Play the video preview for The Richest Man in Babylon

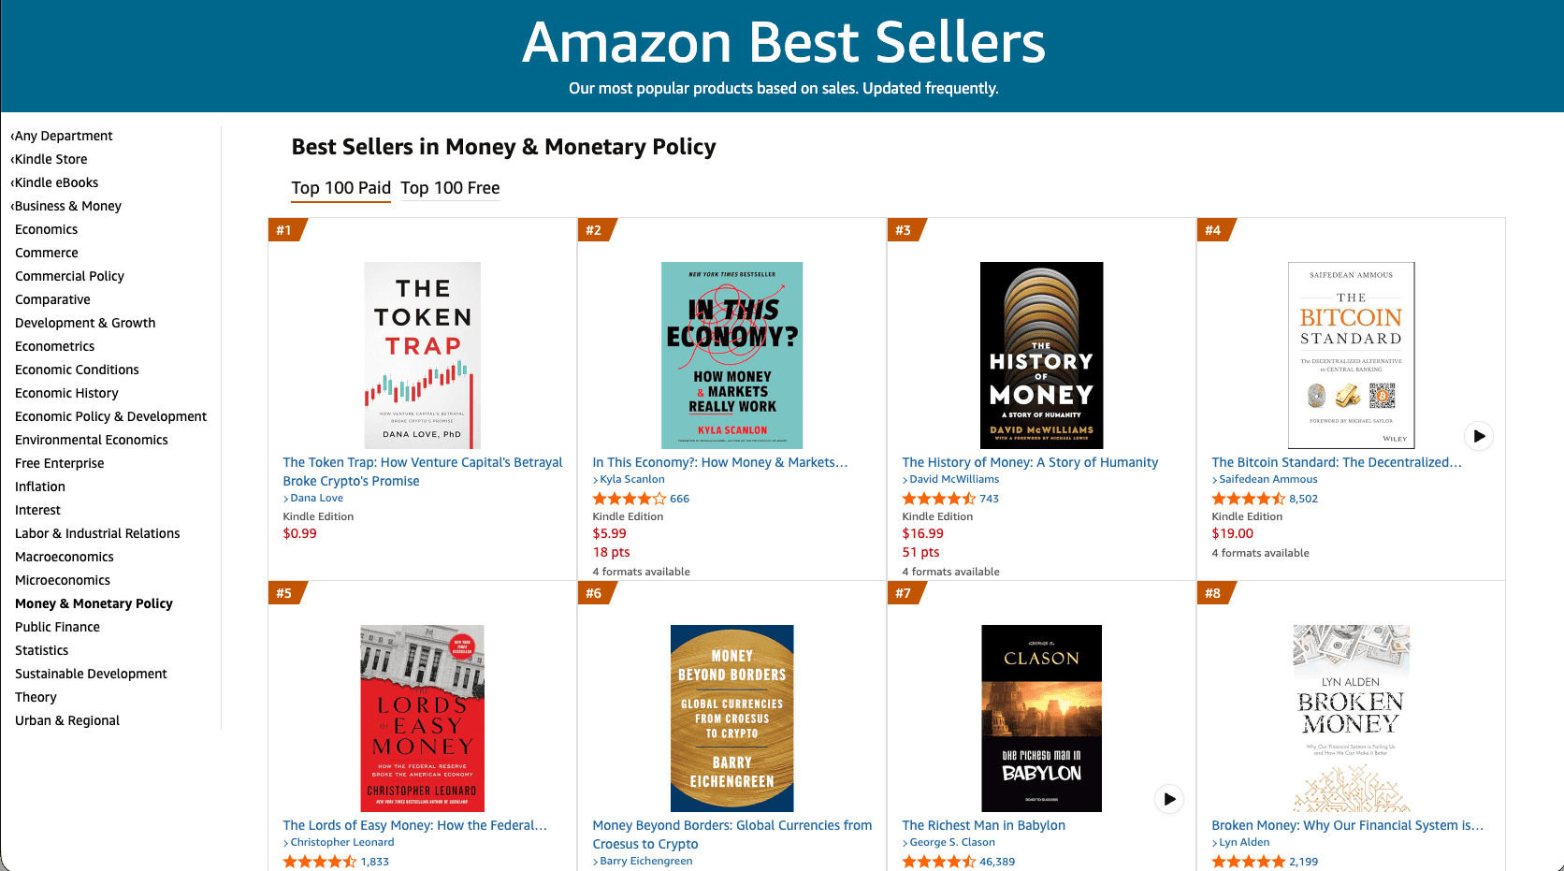pos(1168,799)
